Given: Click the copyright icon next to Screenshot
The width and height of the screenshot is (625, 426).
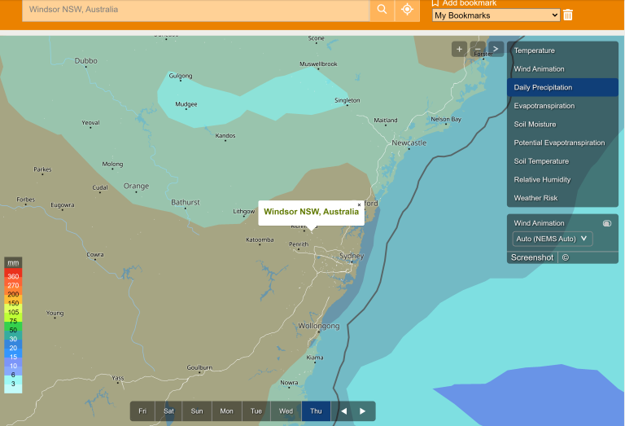Looking at the screenshot, I should (566, 257).
